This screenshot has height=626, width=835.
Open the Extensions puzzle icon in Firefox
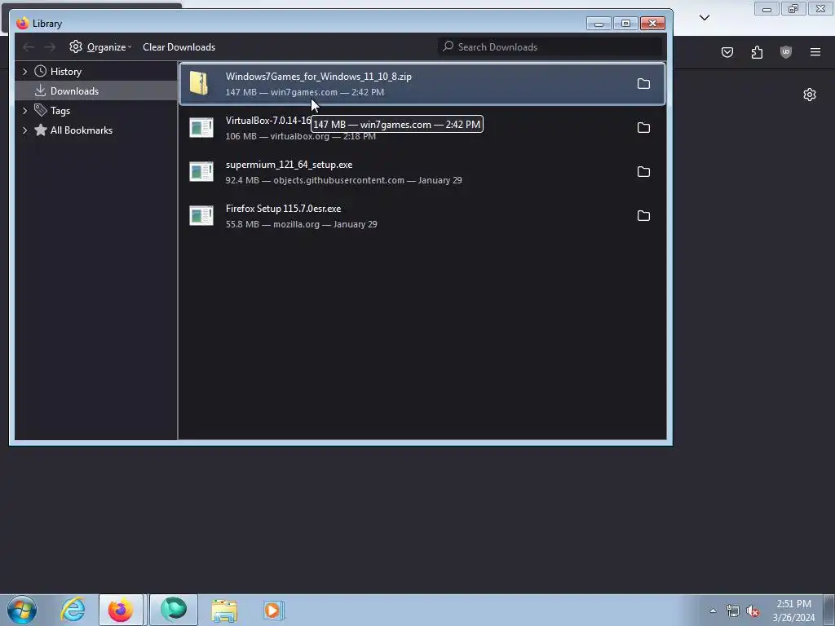[x=757, y=52]
